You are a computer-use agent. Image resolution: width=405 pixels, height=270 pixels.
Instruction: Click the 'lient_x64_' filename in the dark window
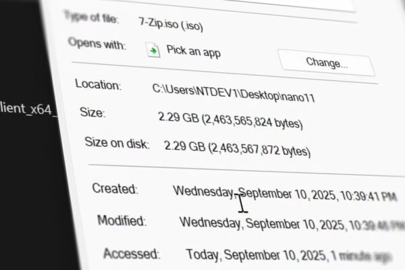click(28, 109)
